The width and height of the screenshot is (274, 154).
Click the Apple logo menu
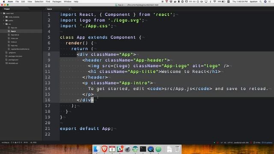4,2
